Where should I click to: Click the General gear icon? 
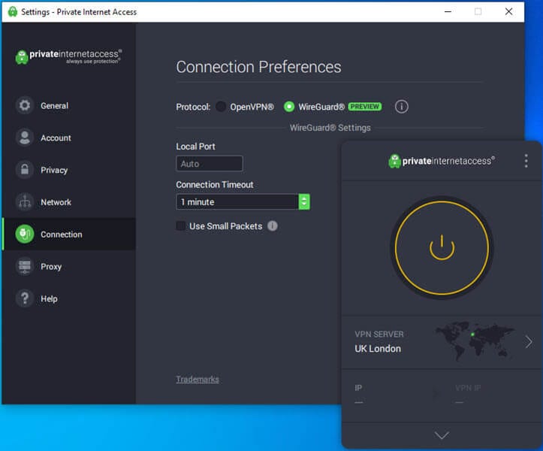25,105
